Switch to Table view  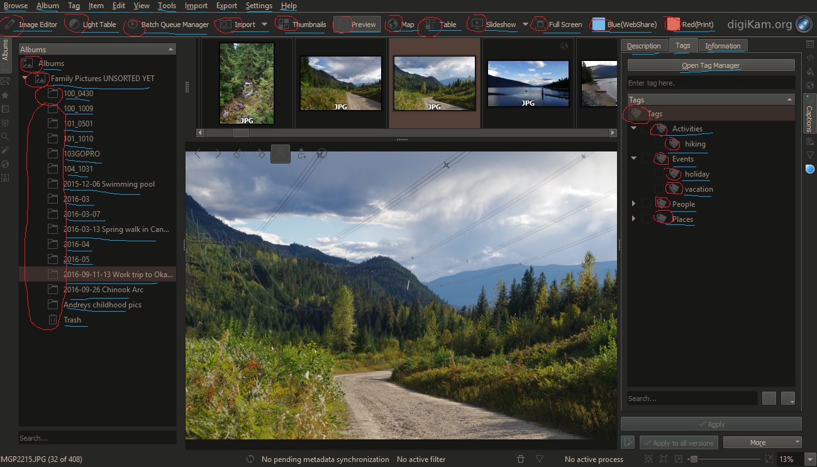coord(441,25)
